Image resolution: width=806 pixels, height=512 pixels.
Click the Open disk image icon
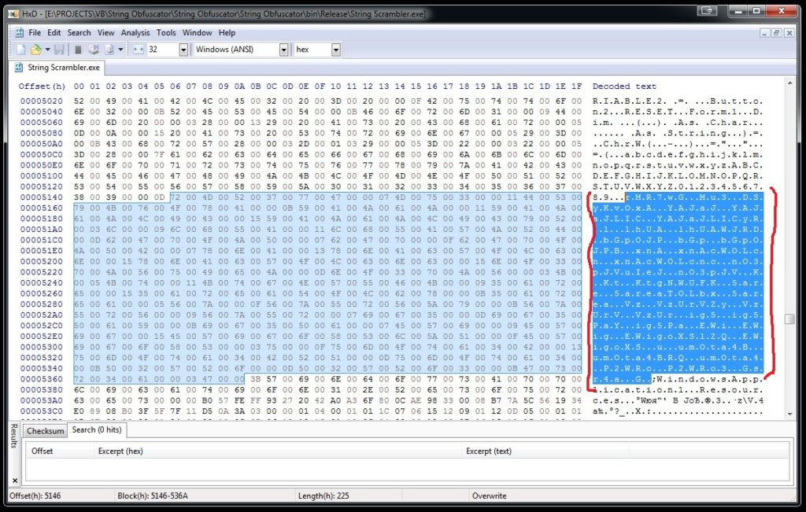tap(108, 50)
